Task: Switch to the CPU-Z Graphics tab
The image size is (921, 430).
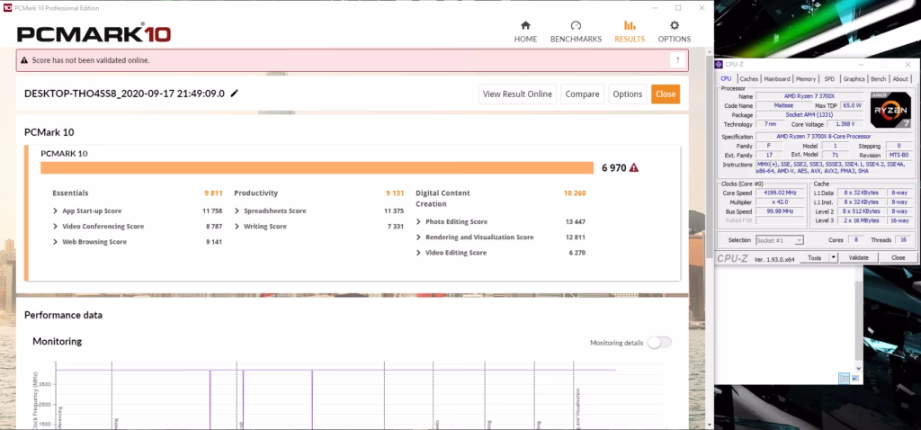Action: point(854,79)
